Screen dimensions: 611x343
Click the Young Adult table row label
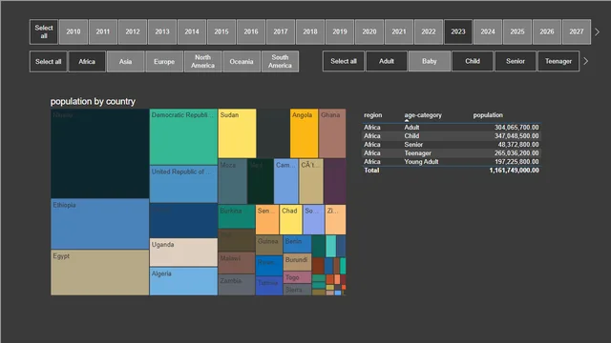[x=421, y=161]
